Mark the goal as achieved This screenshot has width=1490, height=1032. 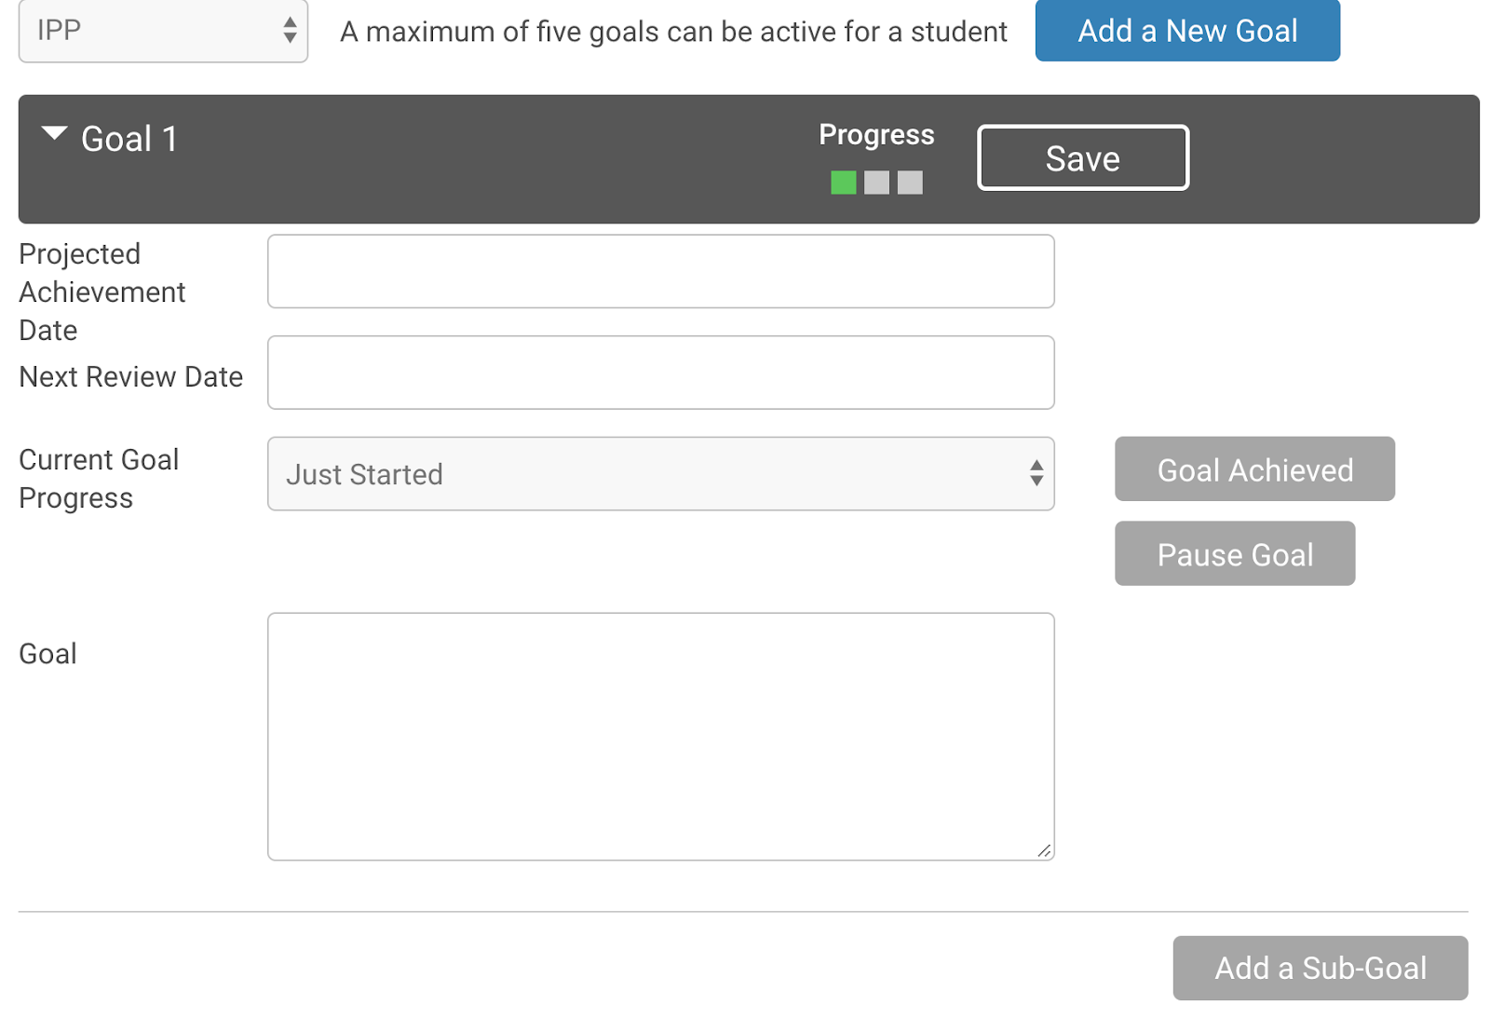coord(1253,469)
